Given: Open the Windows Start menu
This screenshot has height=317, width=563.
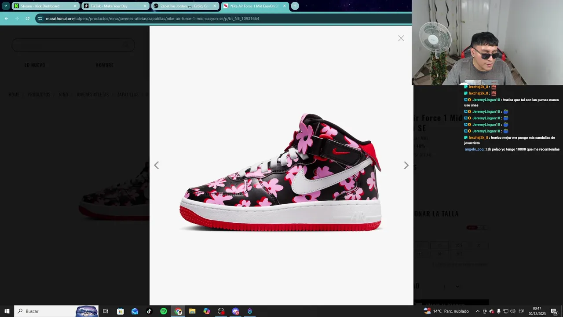Looking at the screenshot, I should click(7, 311).
